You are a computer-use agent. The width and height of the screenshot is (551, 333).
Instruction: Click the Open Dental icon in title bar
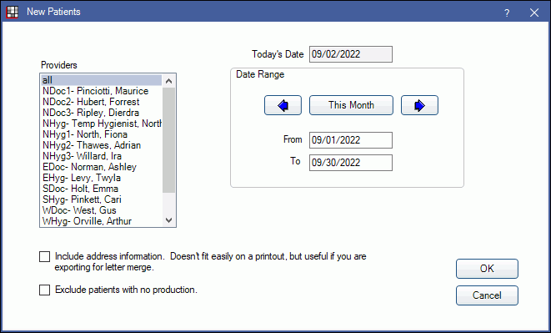[x=13, y=12]
